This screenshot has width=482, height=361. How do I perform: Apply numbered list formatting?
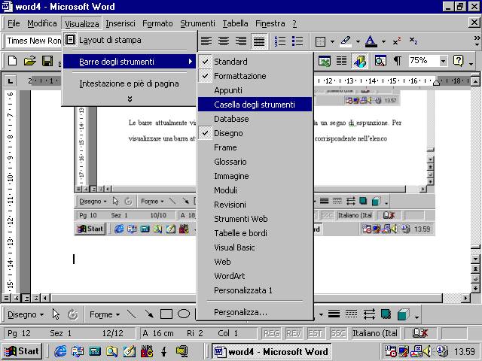coord(280,41)
